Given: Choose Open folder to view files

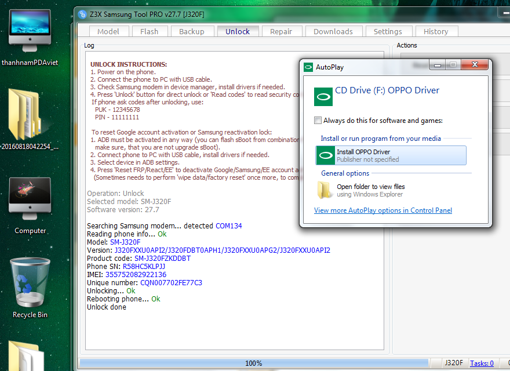Looking at the screenshot, I should (391, 190).
